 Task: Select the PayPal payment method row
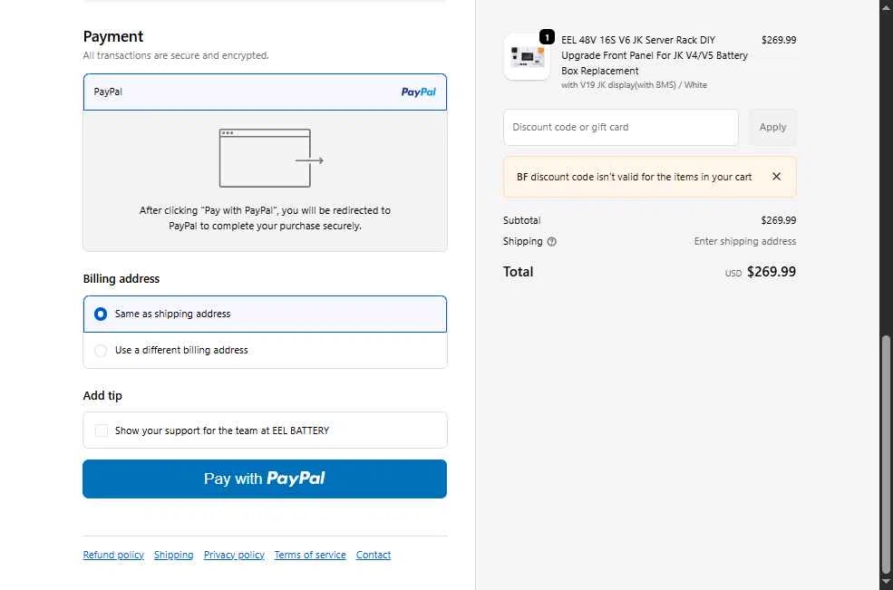coord(265,92)
